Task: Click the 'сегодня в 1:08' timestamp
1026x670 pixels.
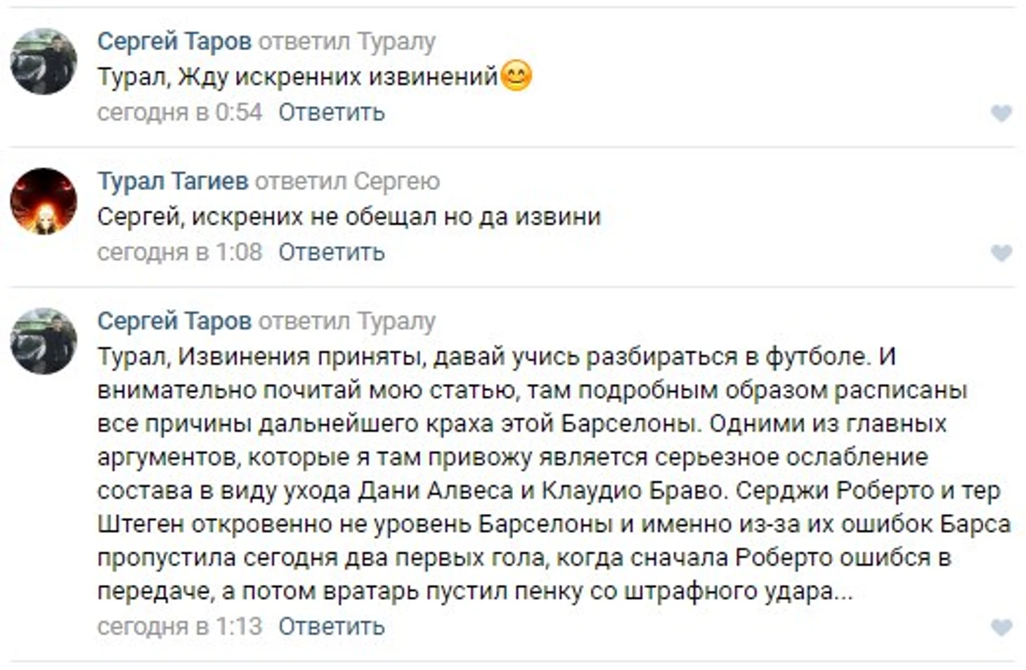Action: [x=179, y=252]
